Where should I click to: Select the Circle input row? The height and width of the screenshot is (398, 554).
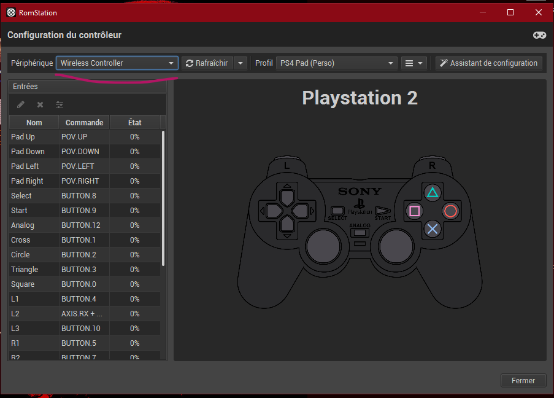pyautogui.click(x=85, y=255)
